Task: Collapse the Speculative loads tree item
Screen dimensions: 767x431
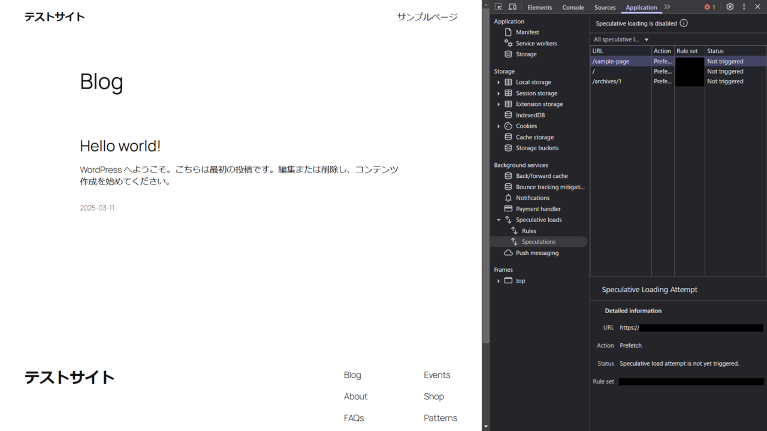Action: (x=499, y=220)
